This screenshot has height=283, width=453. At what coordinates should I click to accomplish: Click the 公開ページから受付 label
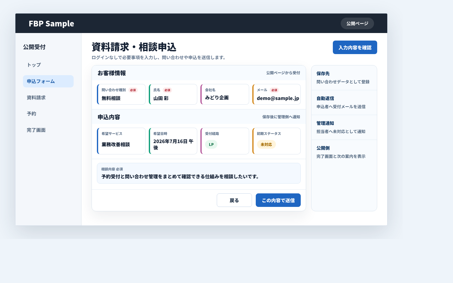tap(283, 73)
